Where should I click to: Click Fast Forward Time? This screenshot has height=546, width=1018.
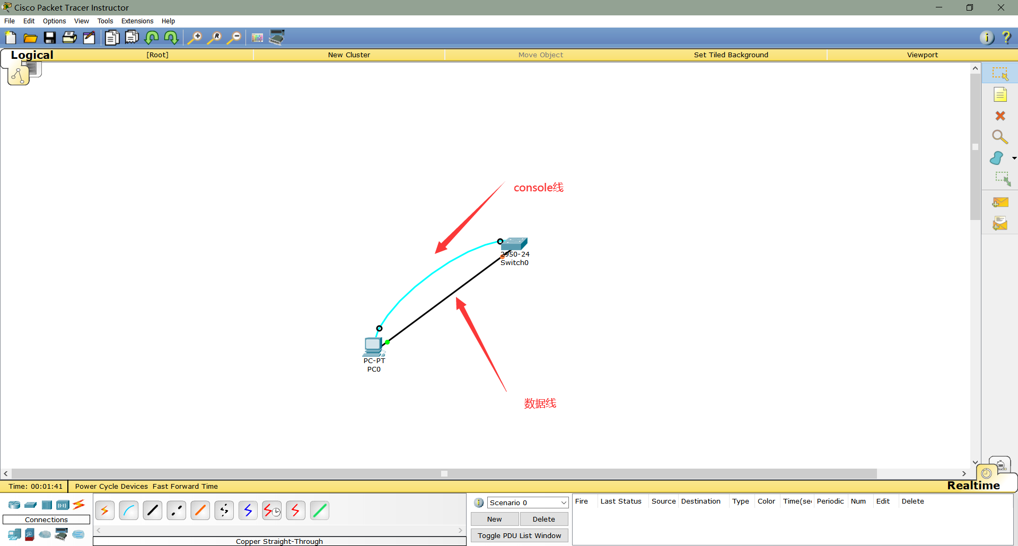[x=185, y=486]
